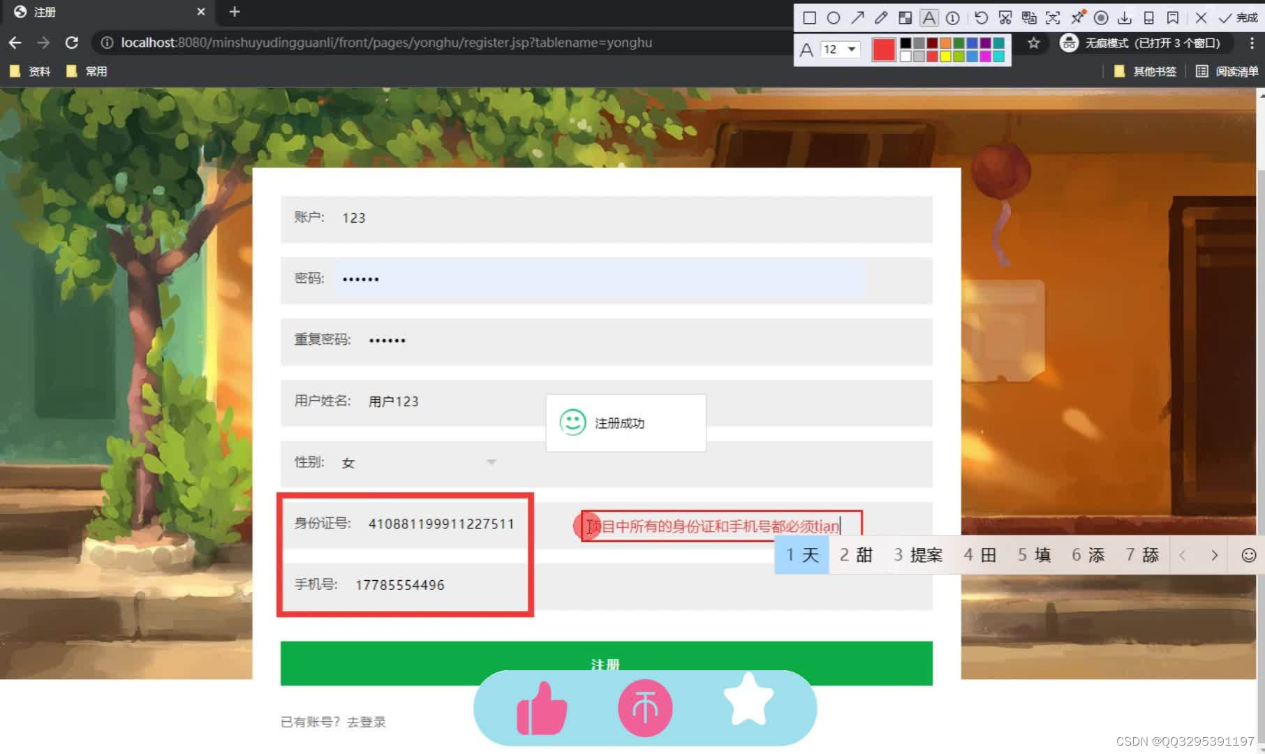The height and width of the screenshot is (754, 1265).
Task: Close the 注册 browser tab
Action: pyautogui.click(x=200, y=12)
